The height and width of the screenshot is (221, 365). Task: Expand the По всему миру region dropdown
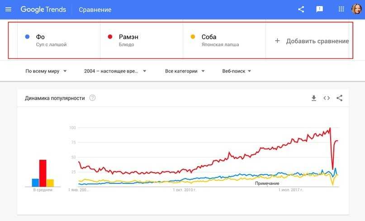point(46,71)
